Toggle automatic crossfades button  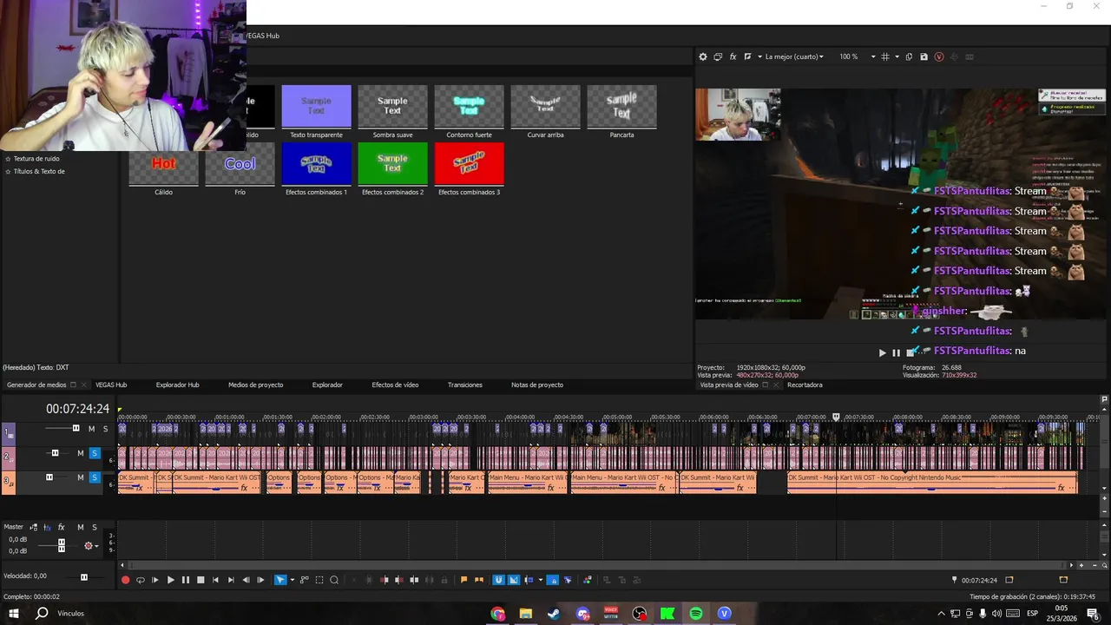click(514, 580)
